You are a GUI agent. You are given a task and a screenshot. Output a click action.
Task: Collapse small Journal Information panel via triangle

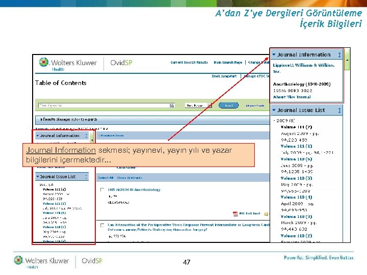click(37, 135)
